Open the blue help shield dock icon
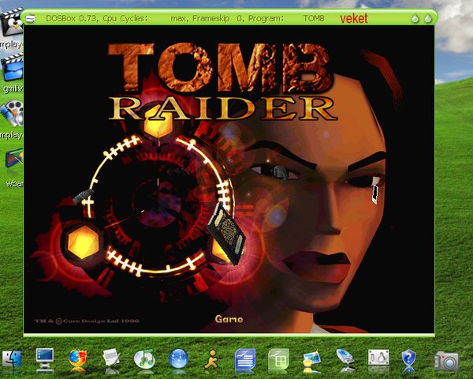This screenshot has height=379, width=473. pyautogui.click(x=408, y=358)
